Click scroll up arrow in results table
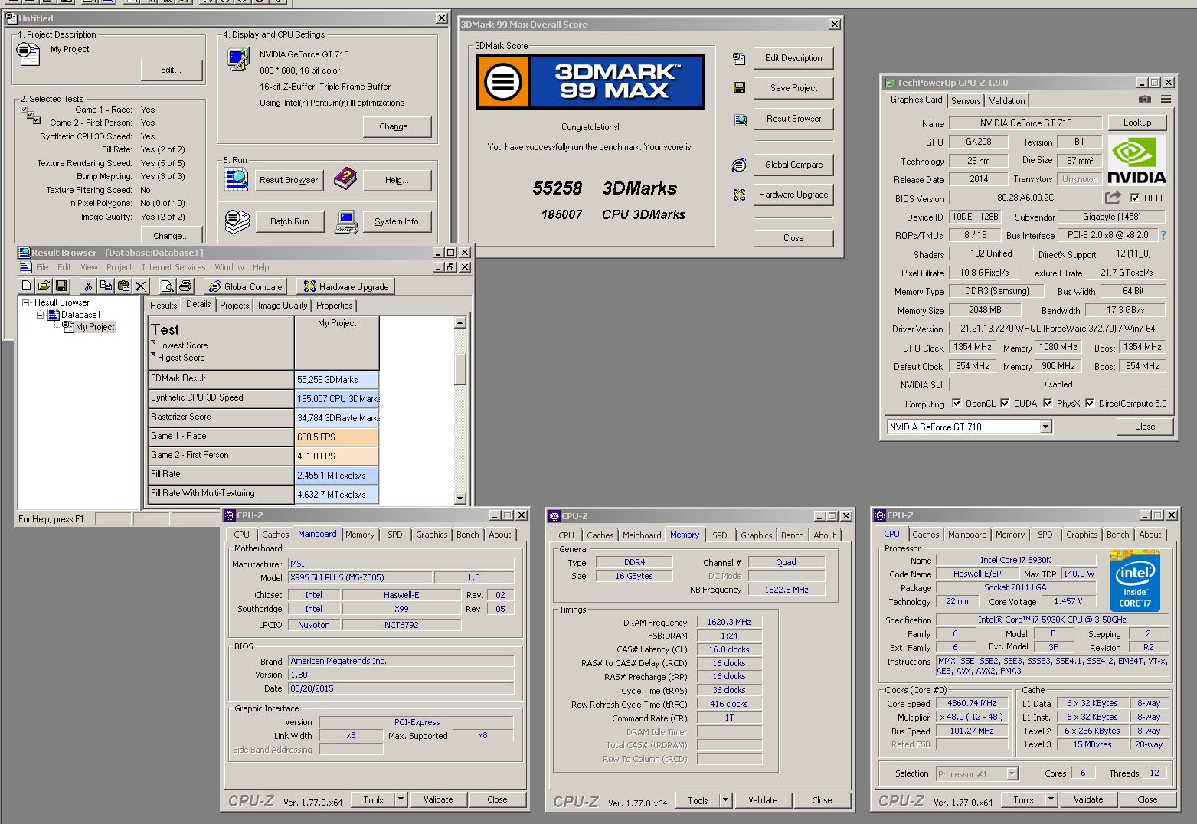 tap(460, 322)
